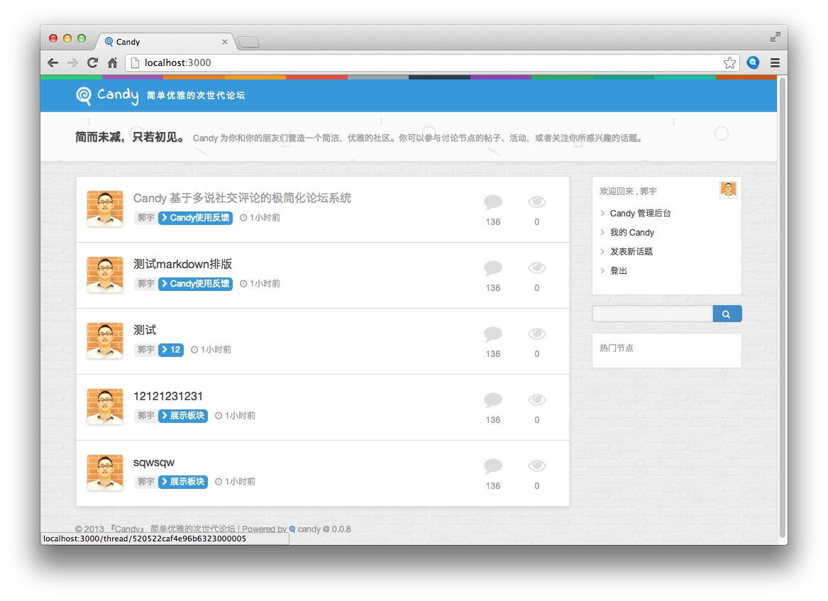
Task: Open thread 12121231231
Action: click(x=168, y=396)
